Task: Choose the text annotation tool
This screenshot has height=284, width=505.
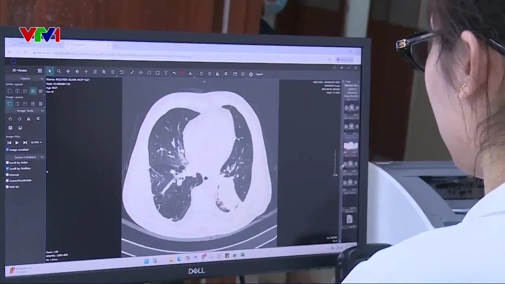Action: (166, 73)
